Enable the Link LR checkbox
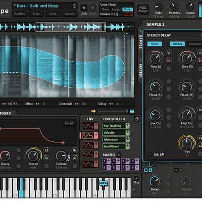The height and width of the screenshot is (202, 202). pyautogui.click(x=149, y=155)
